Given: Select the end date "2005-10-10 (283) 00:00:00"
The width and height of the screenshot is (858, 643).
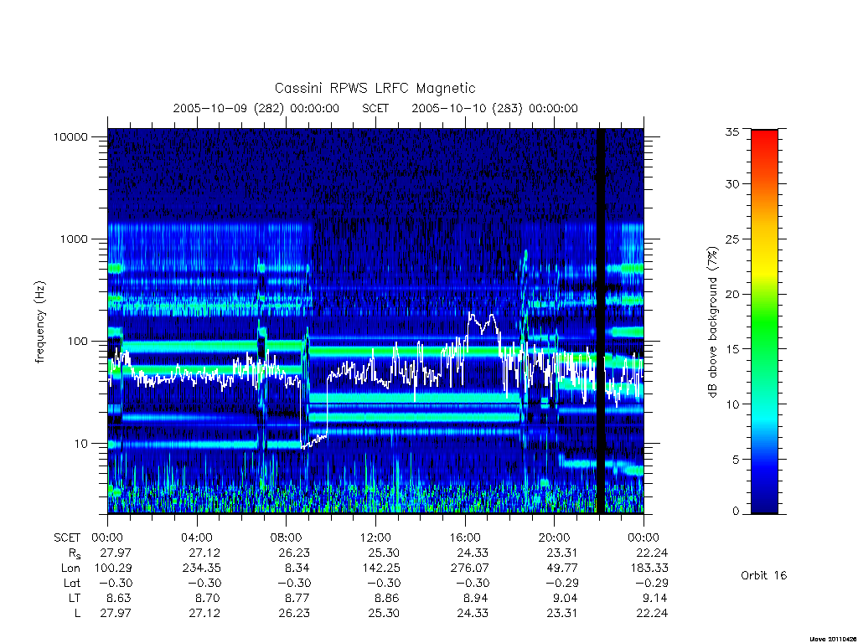Looking at the screenshot, I should 494,108.
